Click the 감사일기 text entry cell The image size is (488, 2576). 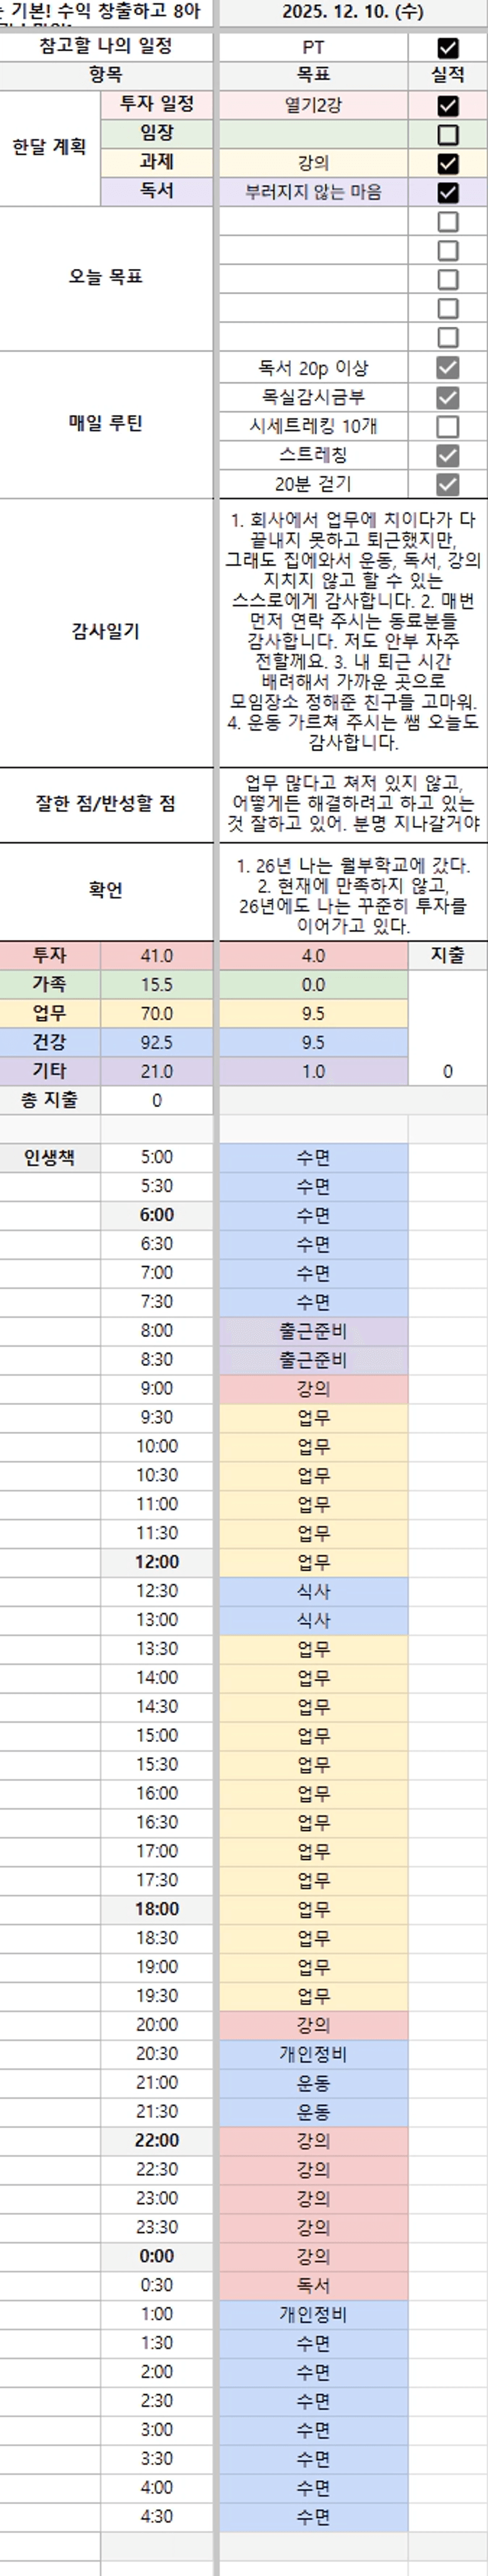tap(352, 631)
